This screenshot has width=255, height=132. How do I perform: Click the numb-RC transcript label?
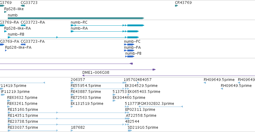(79, 22)
